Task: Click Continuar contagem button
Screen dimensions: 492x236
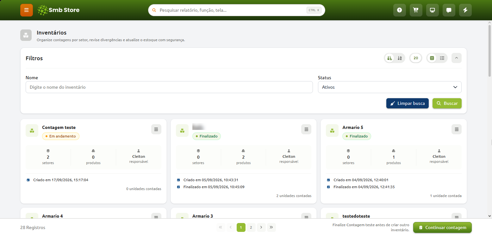Action: point(442,227)
